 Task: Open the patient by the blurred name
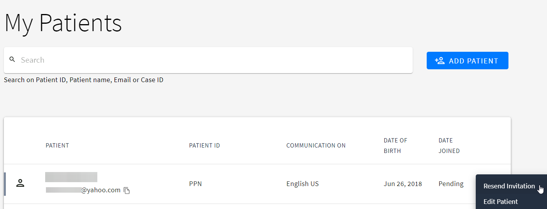(71, 177)
